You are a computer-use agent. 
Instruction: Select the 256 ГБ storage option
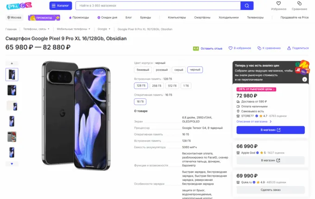pos(157,85)
